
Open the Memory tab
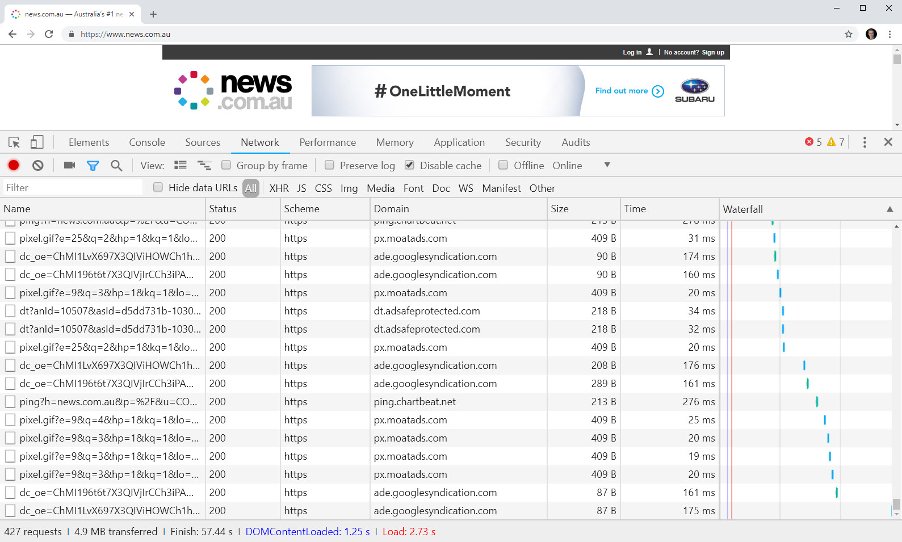[395, 142]
